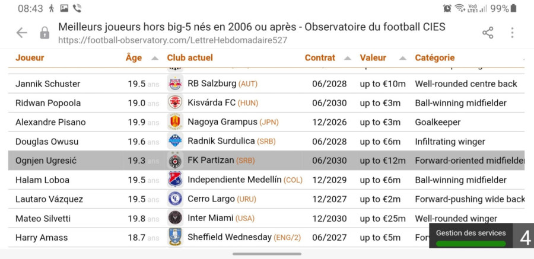The height and width of the screenshot is (259, 534).
Task: Sort by Contrat column arrow
Action: click(348, 58)
